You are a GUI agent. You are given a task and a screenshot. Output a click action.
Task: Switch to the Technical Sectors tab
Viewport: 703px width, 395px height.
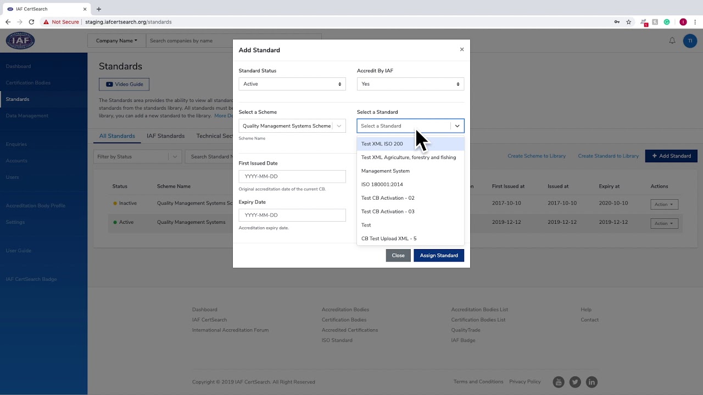point(214,136)
